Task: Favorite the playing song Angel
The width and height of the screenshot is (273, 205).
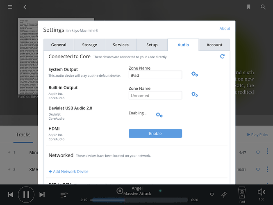Action: (x=212, y=195)
